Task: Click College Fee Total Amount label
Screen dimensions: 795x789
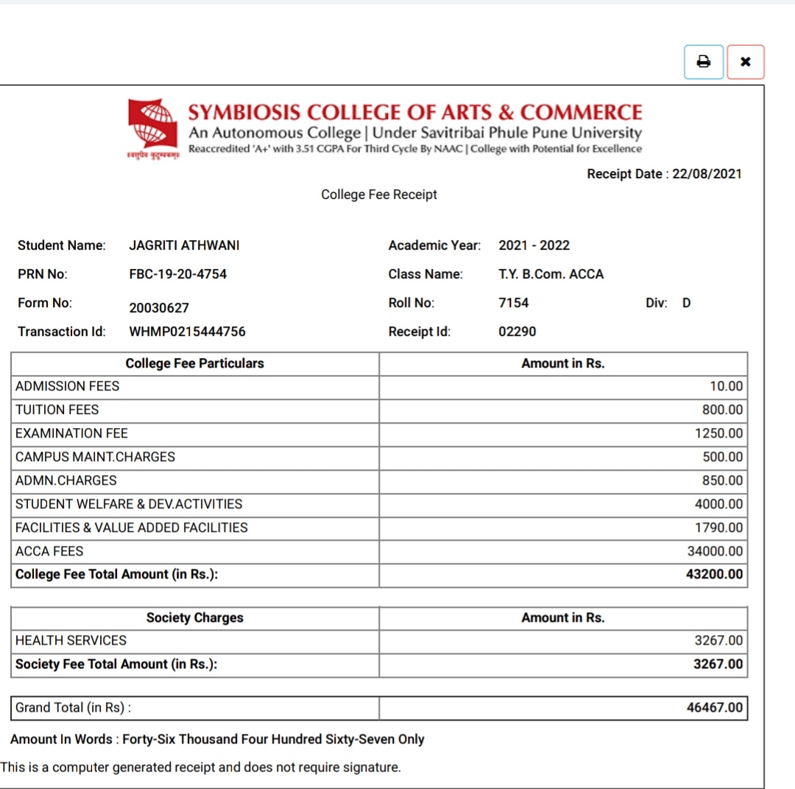Action: click(116, 575)
